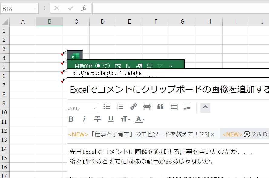Click the Select All corner triangle
Viewport: 269px width, 178px height.
pyautogui.click(x=5, y=22)
